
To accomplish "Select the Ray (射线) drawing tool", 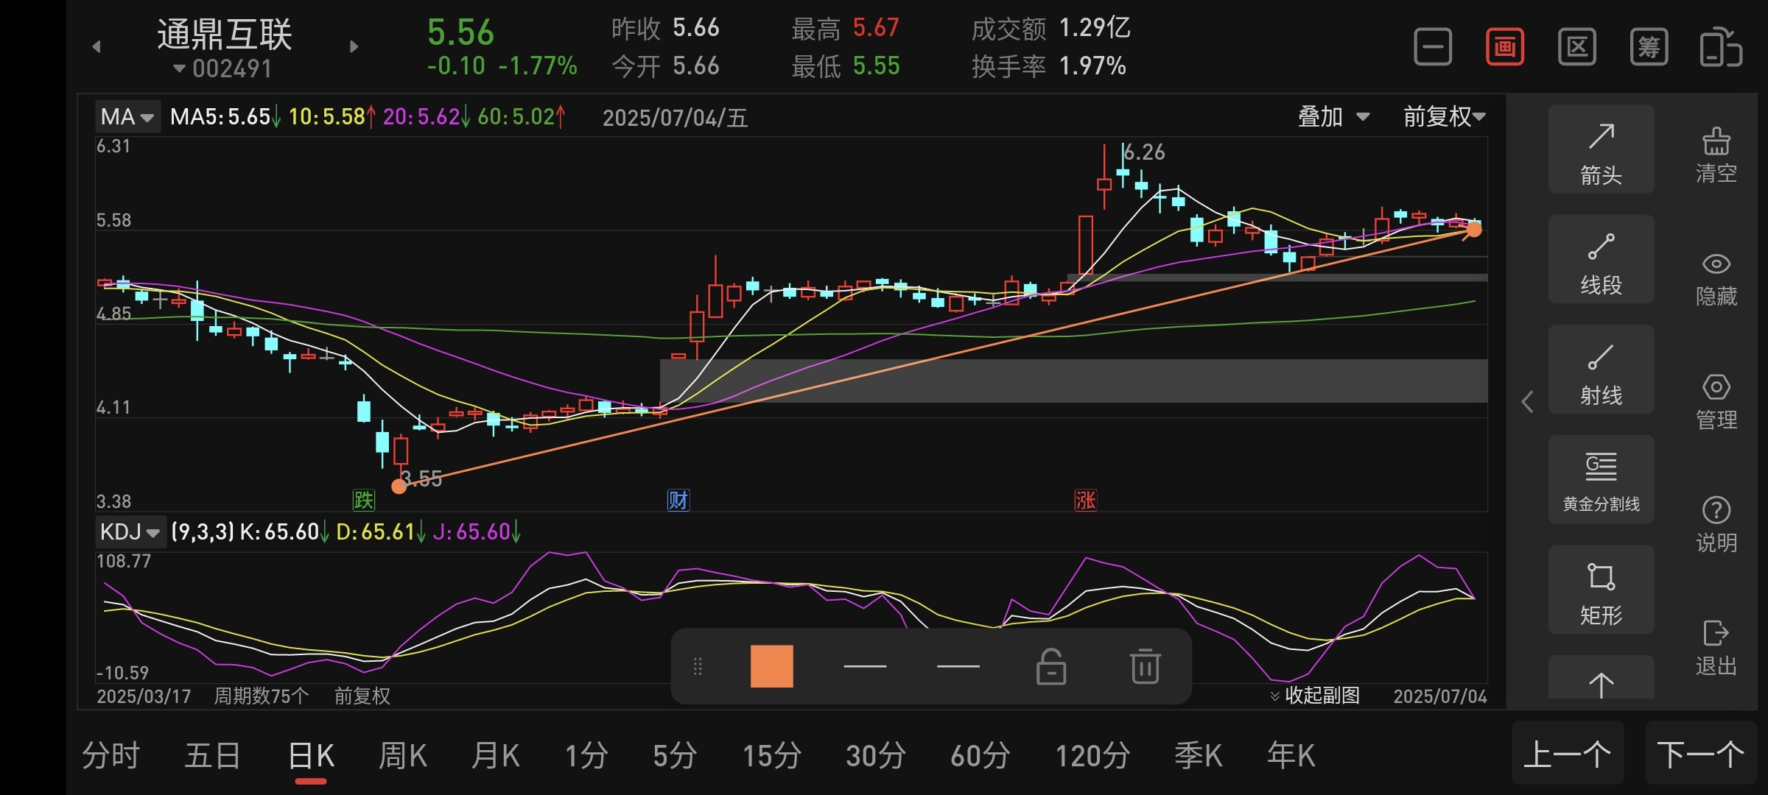I will [x=1601, y=370].
